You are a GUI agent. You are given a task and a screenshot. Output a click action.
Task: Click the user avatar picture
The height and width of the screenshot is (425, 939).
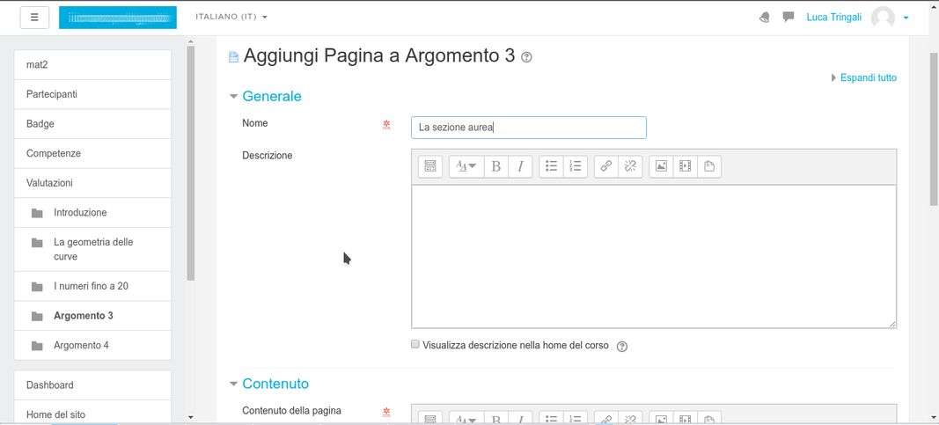883,18
